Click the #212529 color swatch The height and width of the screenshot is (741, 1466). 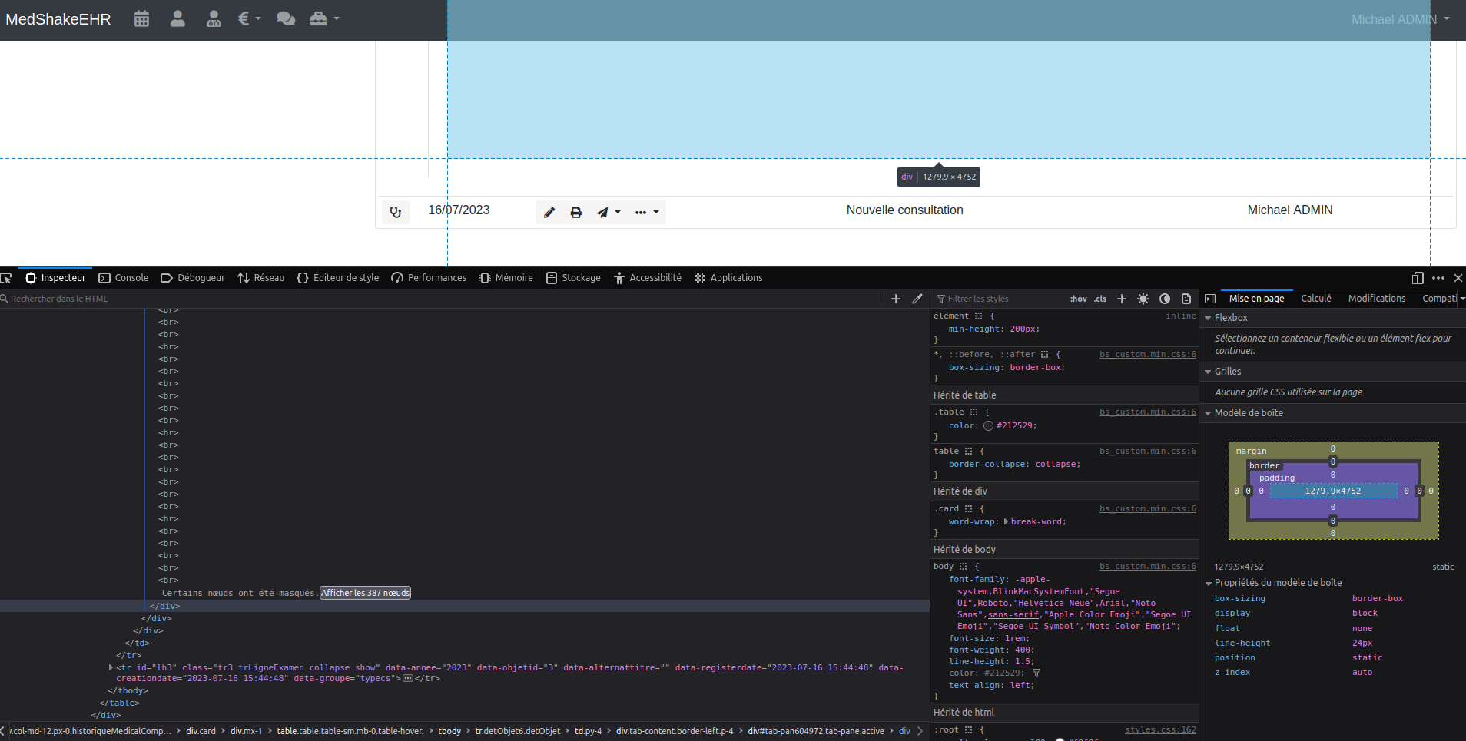point(988,426)
